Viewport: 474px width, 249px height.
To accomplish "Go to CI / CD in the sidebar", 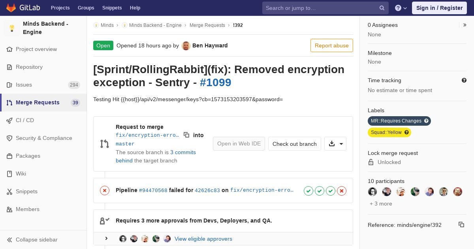I will click(25, 120).
